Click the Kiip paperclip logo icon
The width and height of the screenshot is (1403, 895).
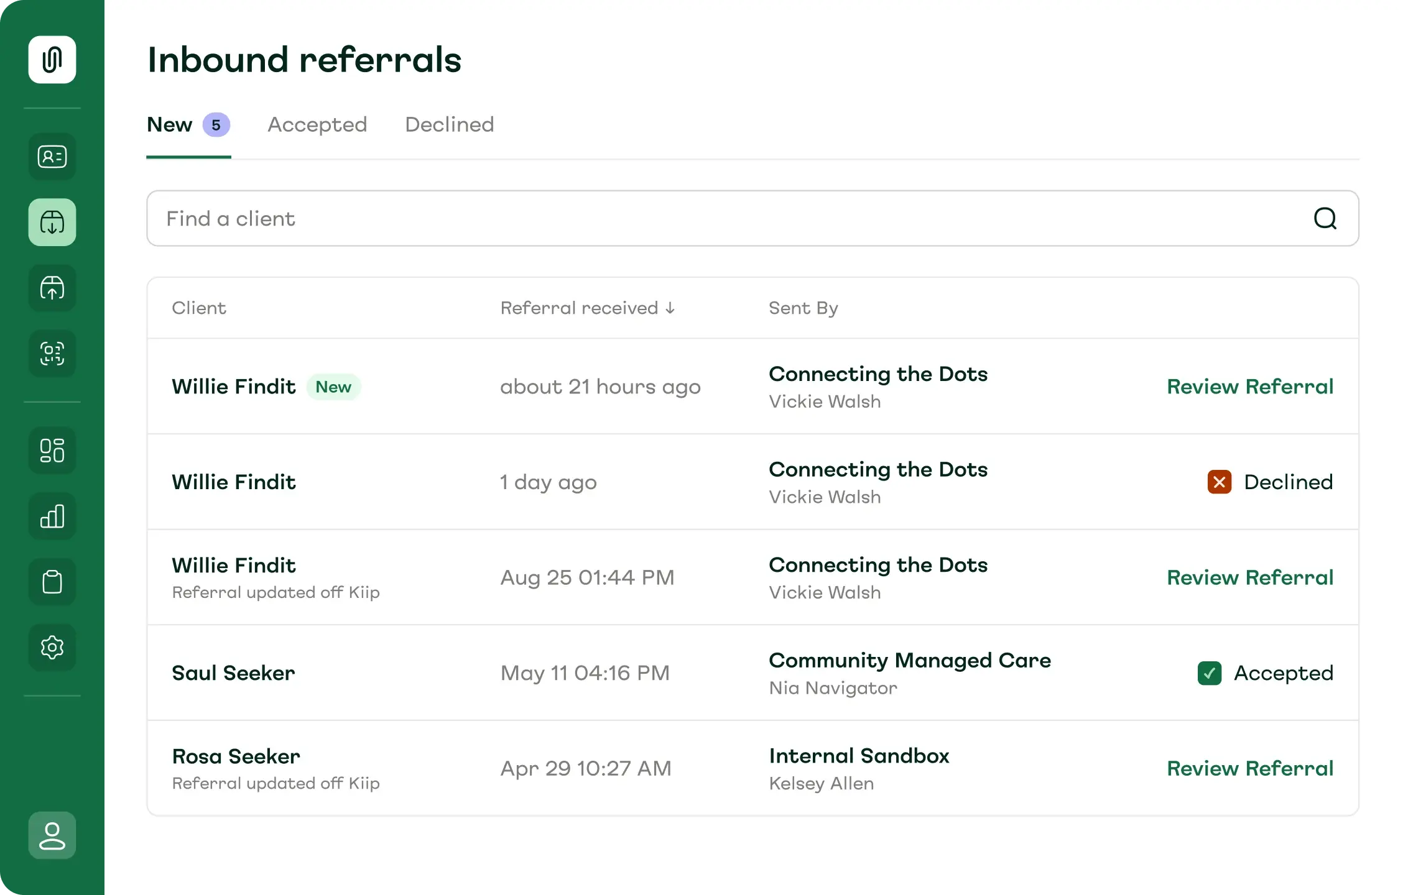point(52,60)
